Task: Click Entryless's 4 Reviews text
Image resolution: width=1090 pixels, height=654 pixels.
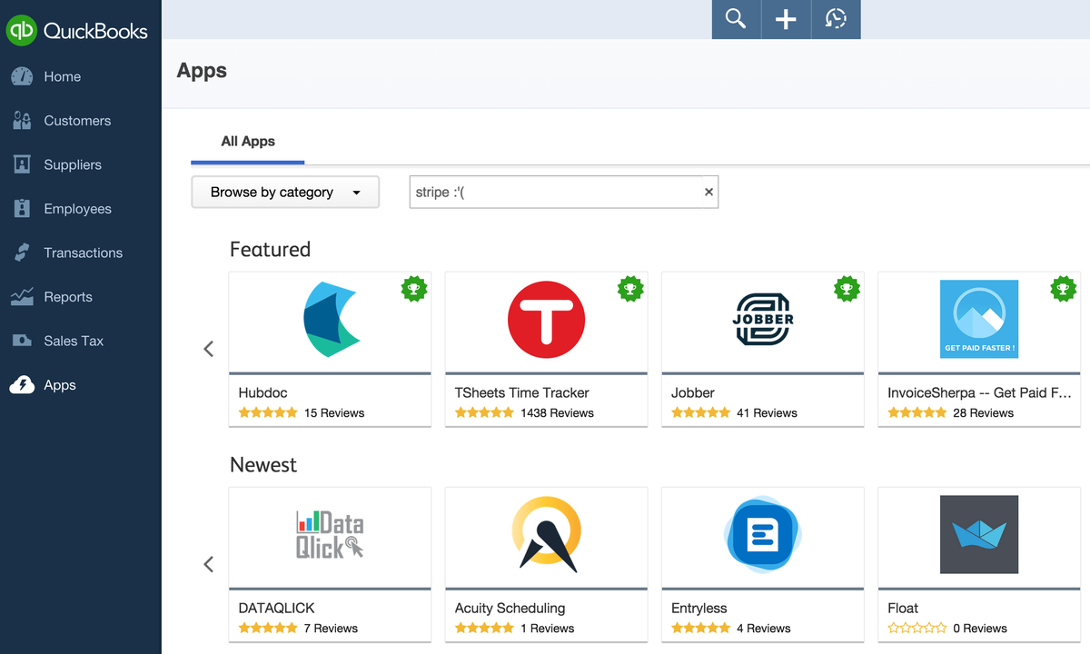Action: 763,629
